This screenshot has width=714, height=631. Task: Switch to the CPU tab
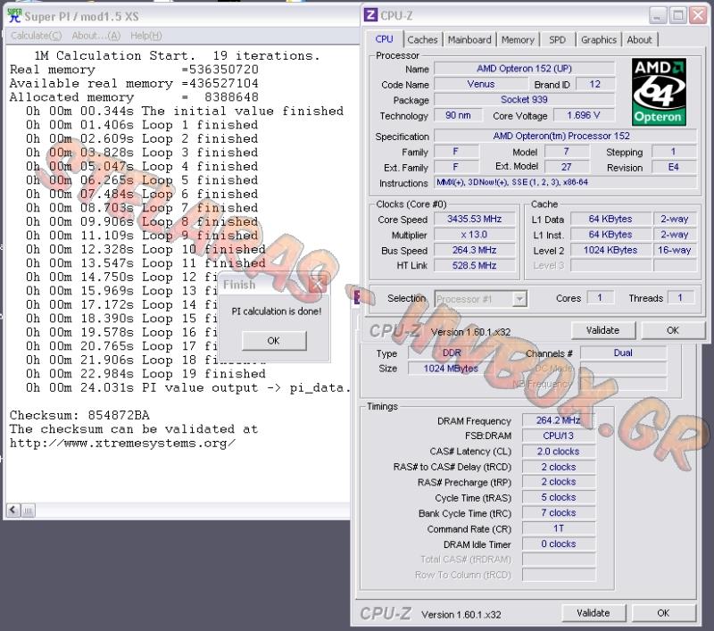click(x=384, y=39)
